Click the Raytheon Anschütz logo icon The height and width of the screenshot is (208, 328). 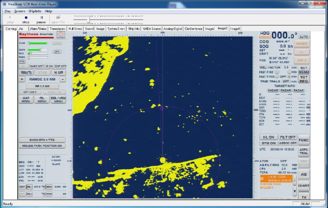tap(61, 35)
